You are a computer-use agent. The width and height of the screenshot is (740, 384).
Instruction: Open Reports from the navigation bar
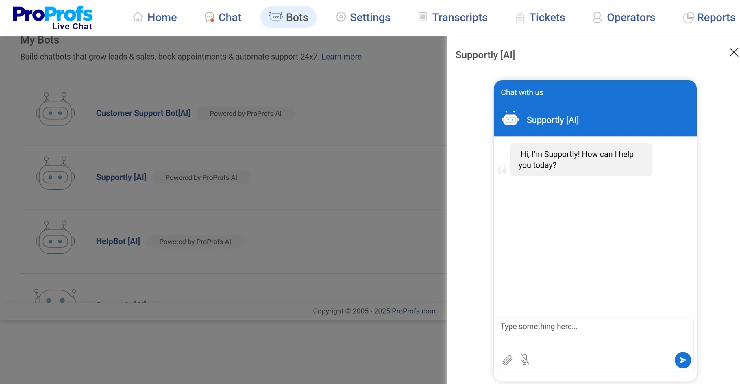click(x=709, y=17)
